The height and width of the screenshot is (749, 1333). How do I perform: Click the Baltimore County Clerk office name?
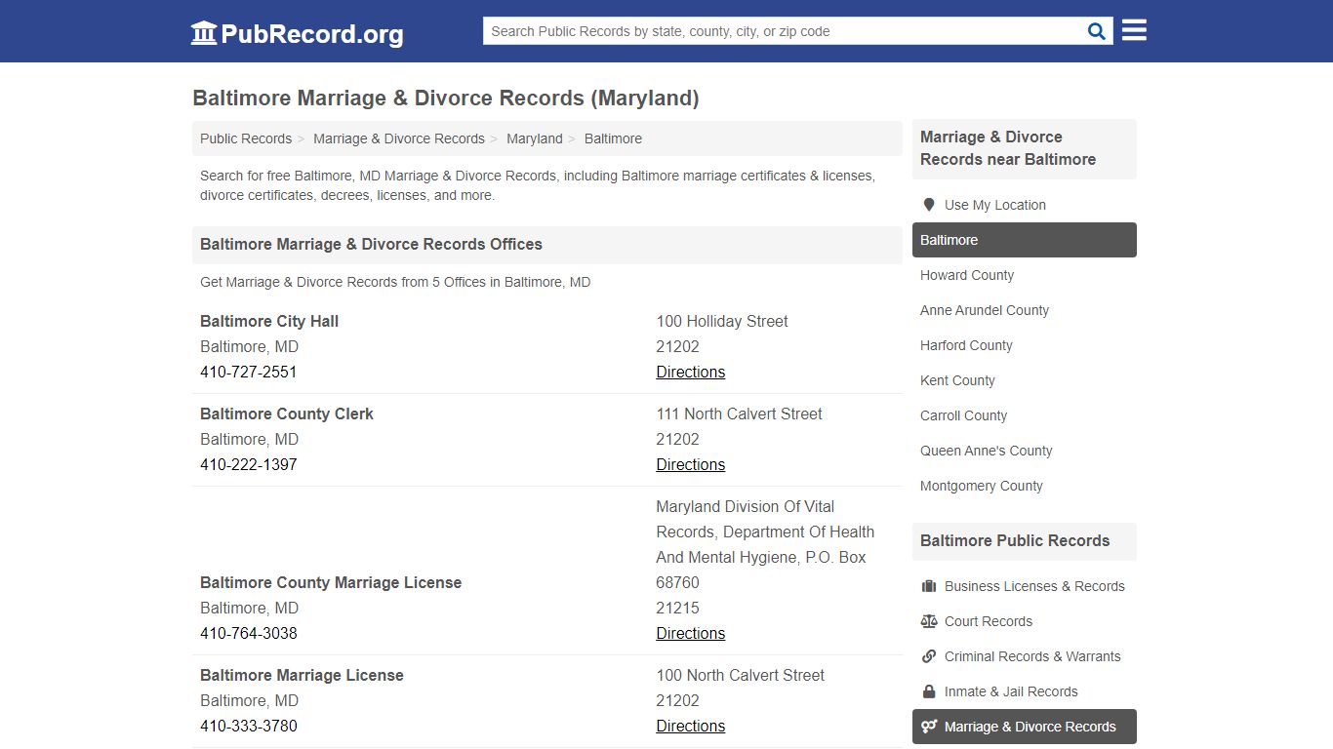coord(287,414)
